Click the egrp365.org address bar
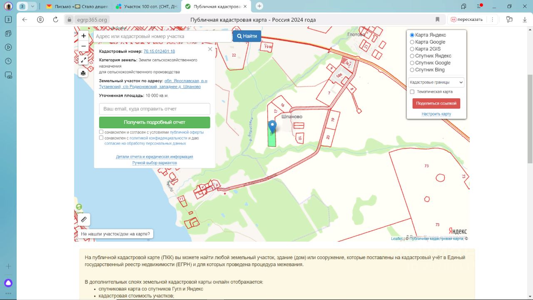The width and height of the screenshot is (533, 300). pyautogui.click(x=92, y=20)
